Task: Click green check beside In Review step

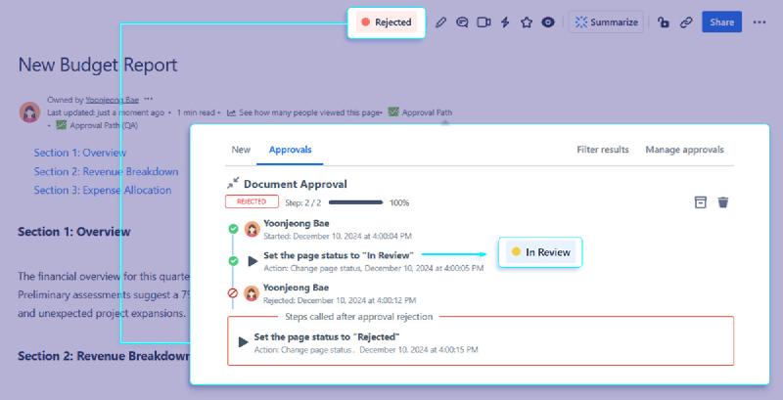Action: pyautogui.click(x=233, y=261)
